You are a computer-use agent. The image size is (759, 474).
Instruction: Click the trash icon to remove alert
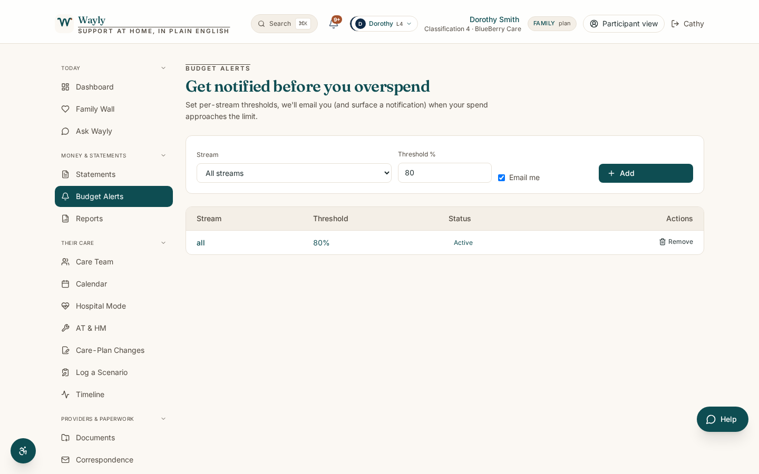point(663,242)
